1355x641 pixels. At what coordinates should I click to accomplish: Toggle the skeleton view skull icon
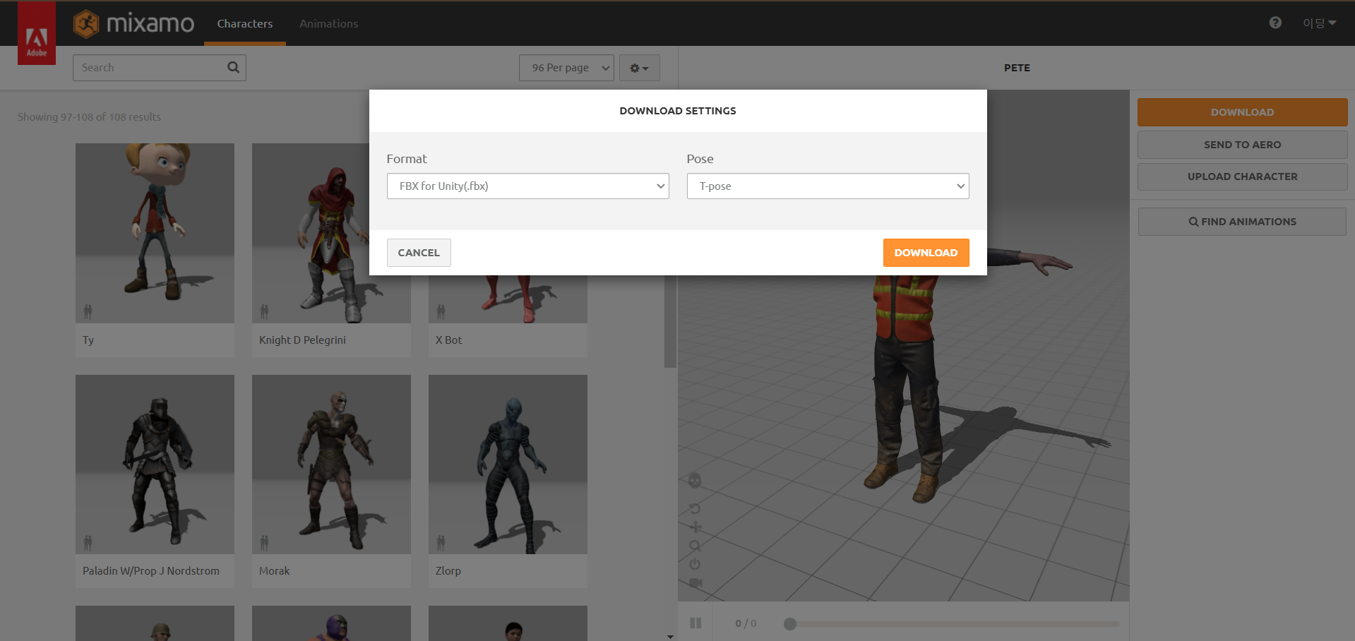[695, 481]
